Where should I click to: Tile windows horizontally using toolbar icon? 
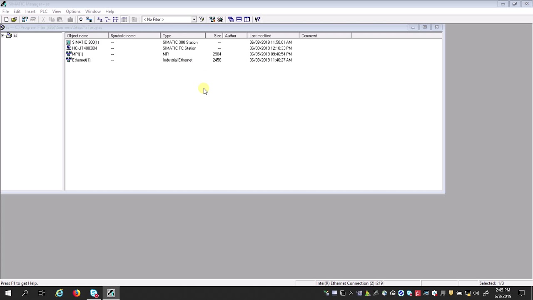click(x=239, y=19)
